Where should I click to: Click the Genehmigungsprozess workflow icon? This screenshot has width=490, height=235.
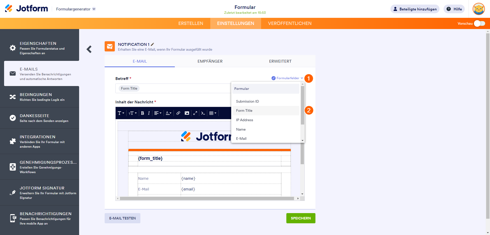[13, 167]
